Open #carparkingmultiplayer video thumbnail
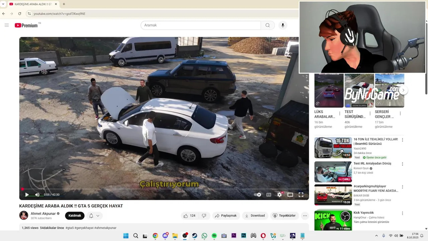This screenshot has height=241, width=428. click(x=333, y=195)
